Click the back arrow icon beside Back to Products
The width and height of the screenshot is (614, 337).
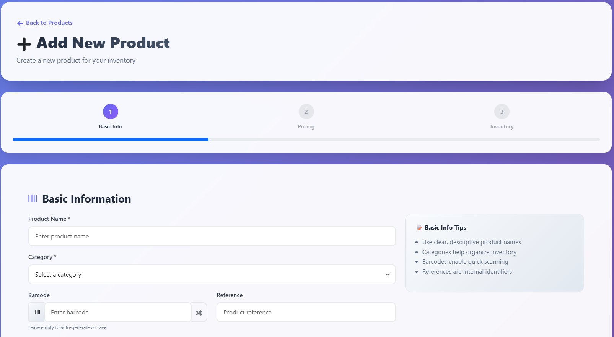[20, 23]
